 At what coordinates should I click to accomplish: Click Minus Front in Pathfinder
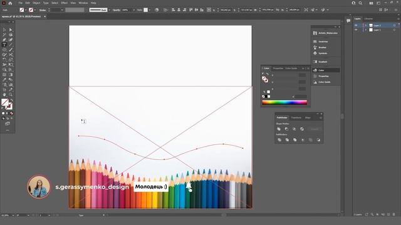click(287, 129)
